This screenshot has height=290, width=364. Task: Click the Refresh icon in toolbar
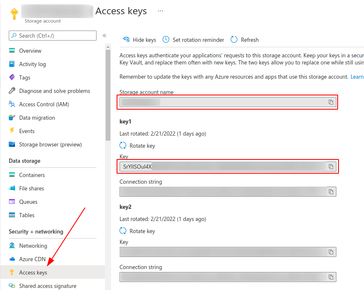(x=234, y=40)
